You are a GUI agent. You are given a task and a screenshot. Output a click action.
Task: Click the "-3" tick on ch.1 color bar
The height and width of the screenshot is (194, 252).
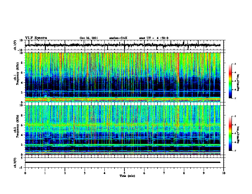point(235,64)
